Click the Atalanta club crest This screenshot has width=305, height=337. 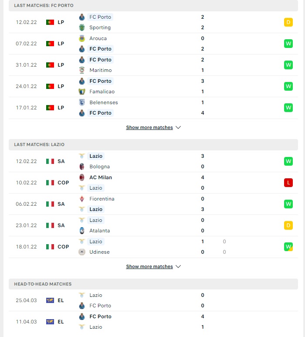point(82,231)
